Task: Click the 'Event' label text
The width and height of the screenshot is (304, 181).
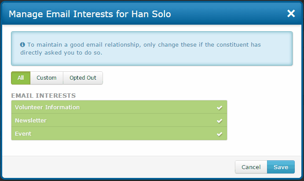Action: pos(23,133)
